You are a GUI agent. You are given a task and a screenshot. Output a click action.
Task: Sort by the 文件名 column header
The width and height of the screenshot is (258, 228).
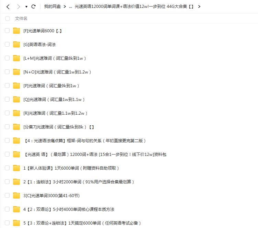coord(21,19)
